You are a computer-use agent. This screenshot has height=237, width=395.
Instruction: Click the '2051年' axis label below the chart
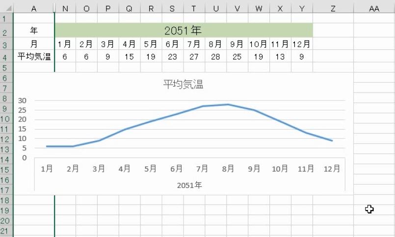[x=189, y=185]
